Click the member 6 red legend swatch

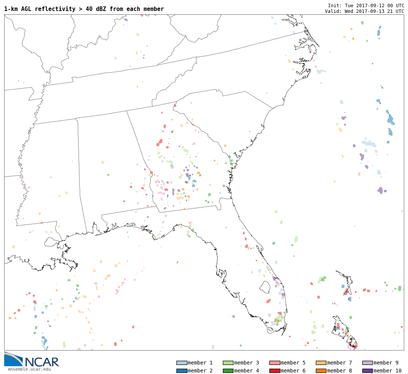tap(275, 371)
